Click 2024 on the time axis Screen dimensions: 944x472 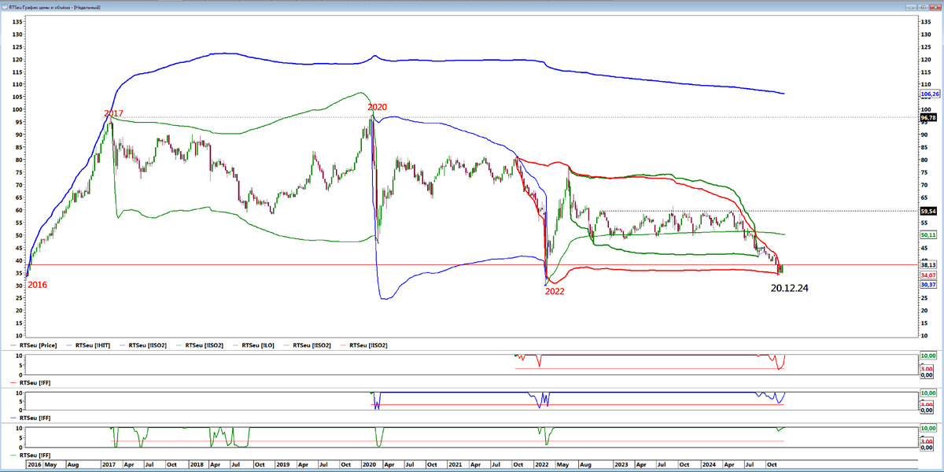(708, 465)
